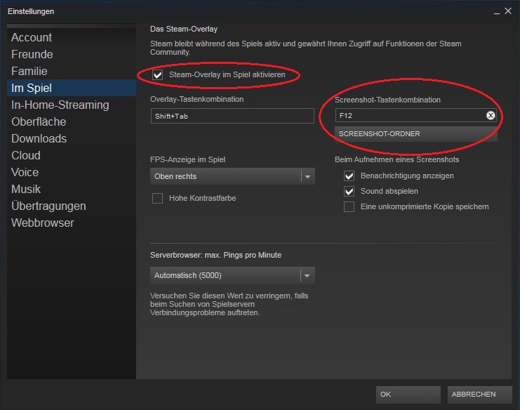The image size is (520, 410).
Task: Open In-Home-Streaming settings
Action: click(72, 105)
